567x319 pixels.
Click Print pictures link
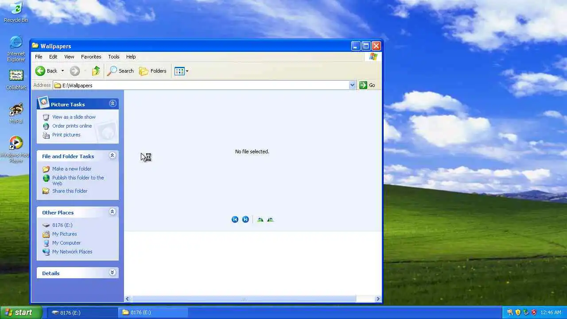click(x=66, y=135)
